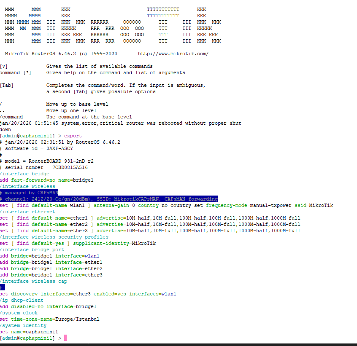Click 'default-name=ether2' set line

150,224
